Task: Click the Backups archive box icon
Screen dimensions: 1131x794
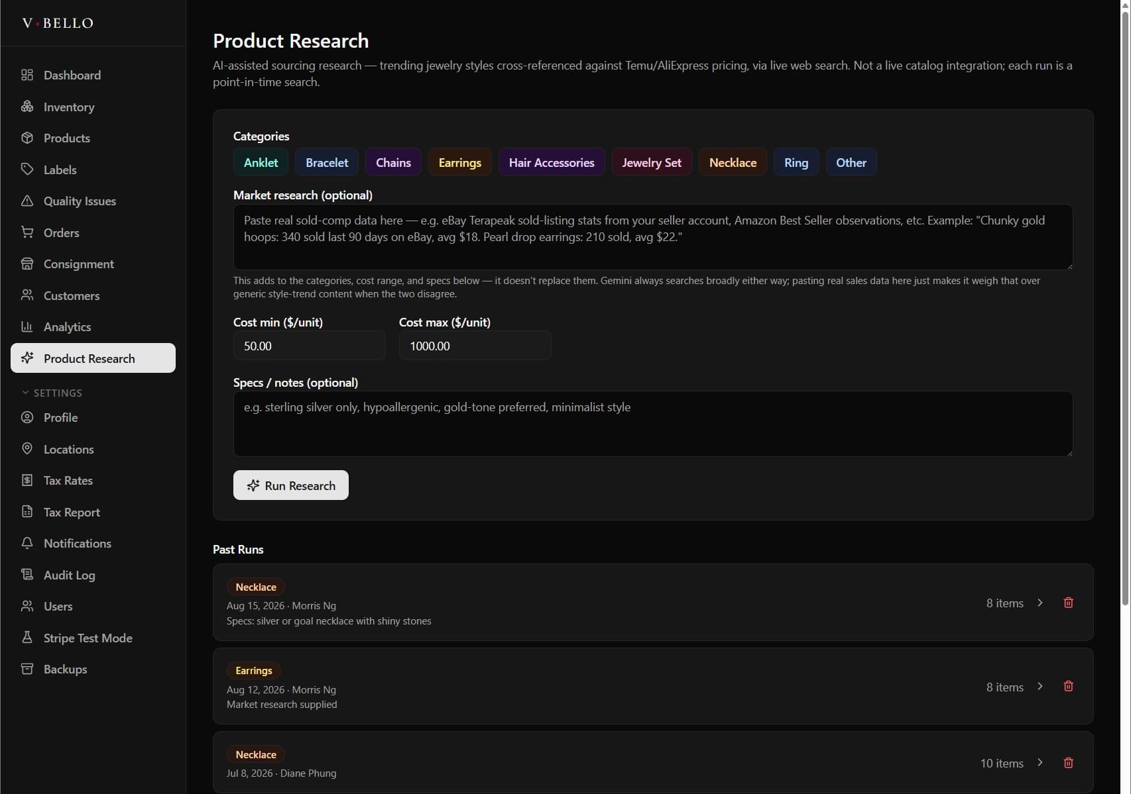Action: (x=27, y=669)
